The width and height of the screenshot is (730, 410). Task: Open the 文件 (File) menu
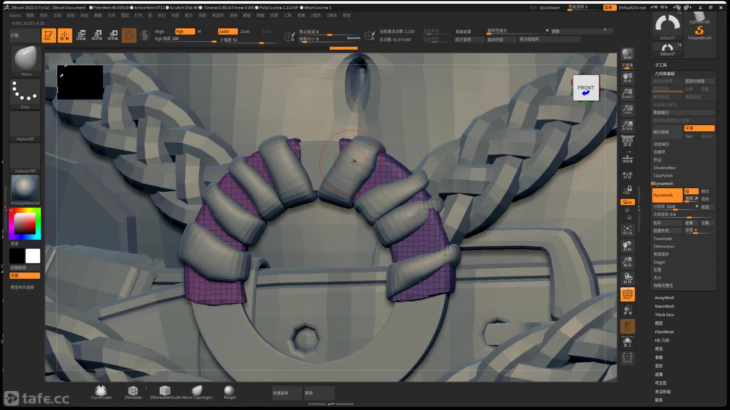[x=111, y=16]
